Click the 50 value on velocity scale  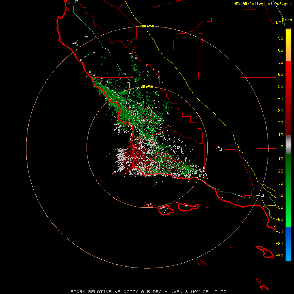tap(281, 87)
